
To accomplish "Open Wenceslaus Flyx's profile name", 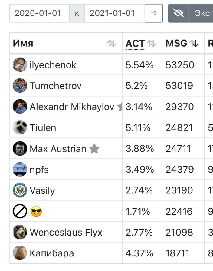I will (66, 232).
